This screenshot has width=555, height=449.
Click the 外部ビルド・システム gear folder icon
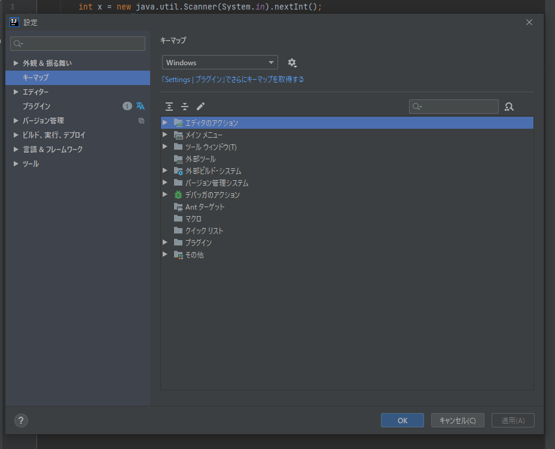click(178, 171)
